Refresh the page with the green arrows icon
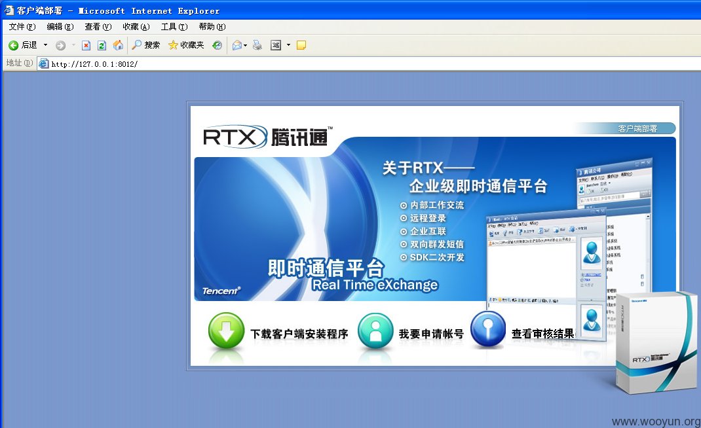The width and height of the screenshot is (701, 428). 102,45
